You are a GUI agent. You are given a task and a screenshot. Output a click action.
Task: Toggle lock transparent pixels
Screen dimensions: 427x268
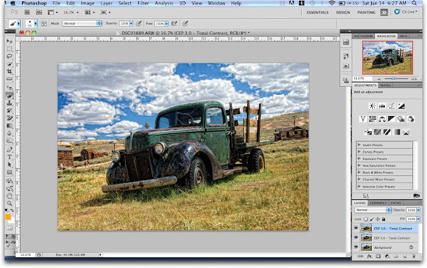[x=366, y=219]
